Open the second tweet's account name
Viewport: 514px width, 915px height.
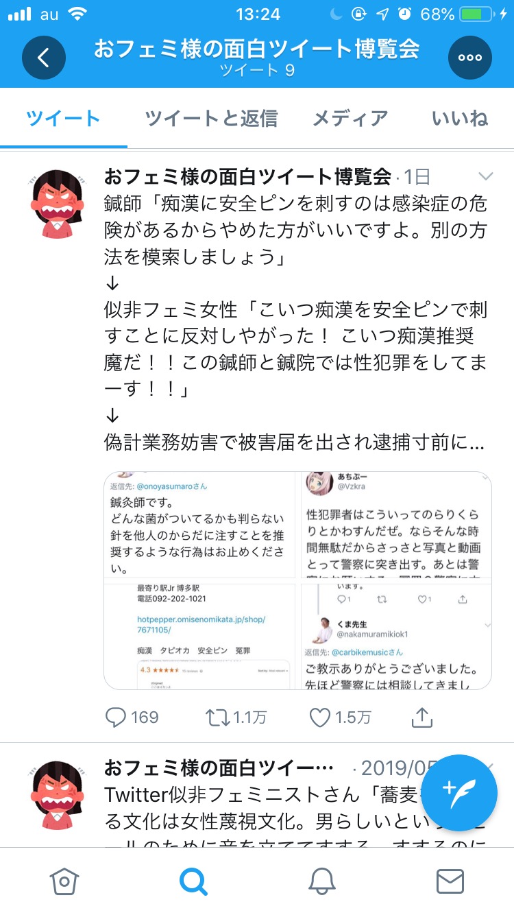[219, 768]
